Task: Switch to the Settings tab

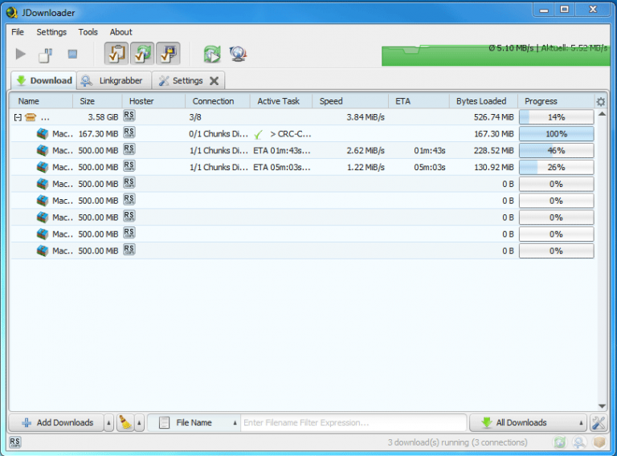Action: (x=187, y=80)
